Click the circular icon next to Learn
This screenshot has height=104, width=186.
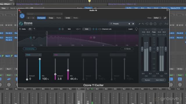pos(136,29)
